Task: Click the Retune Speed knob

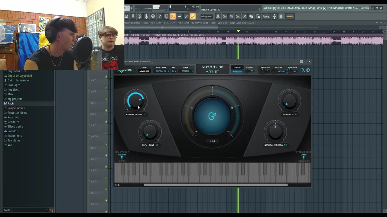Action: [136, 100]
